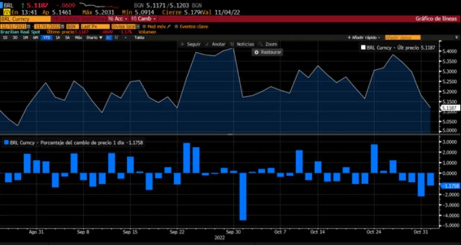
Task: Switch to the 1M range tab
Action: pyautogui.click(x=25, y=37)
